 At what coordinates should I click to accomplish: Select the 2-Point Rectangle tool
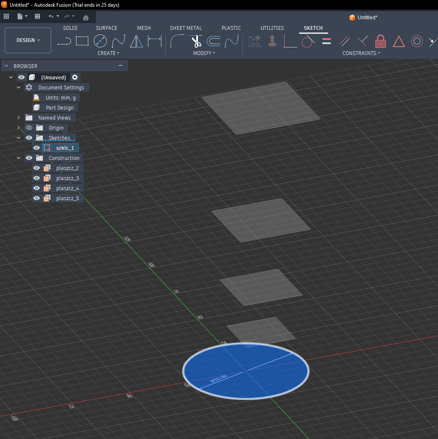(x=82, y=41)
